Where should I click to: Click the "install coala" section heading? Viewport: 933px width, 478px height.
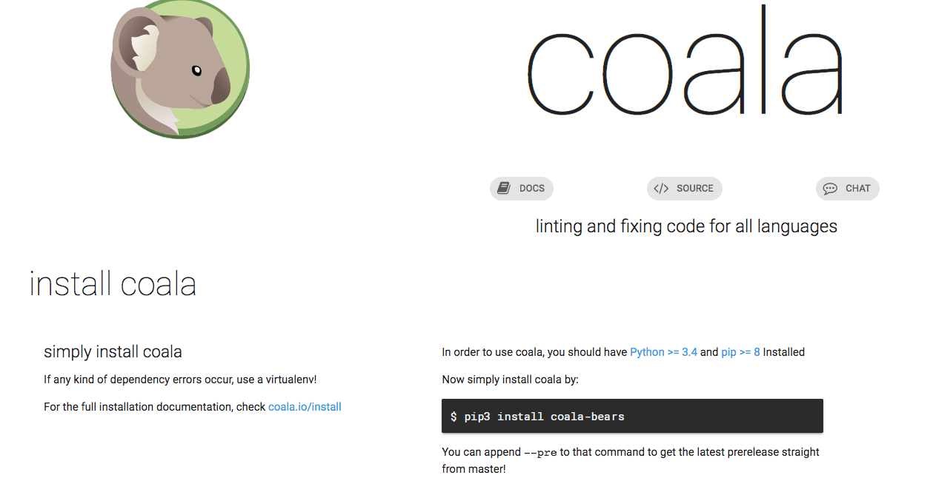pyautogui.click(x=113, y=284)
